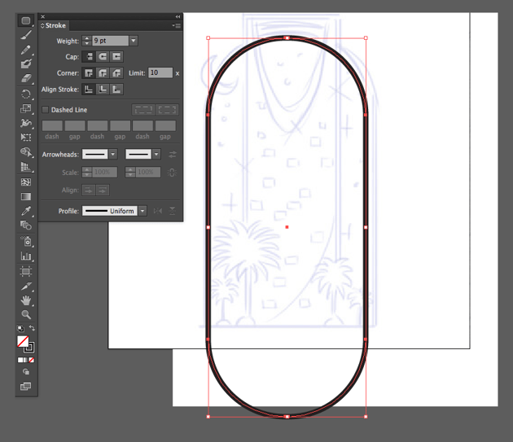Align stroke to center
This screenshot has width=513, height=442.
(89, 89)
